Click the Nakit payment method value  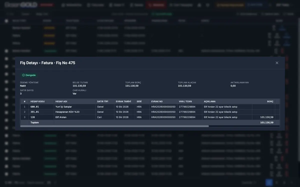click(23, 86)
